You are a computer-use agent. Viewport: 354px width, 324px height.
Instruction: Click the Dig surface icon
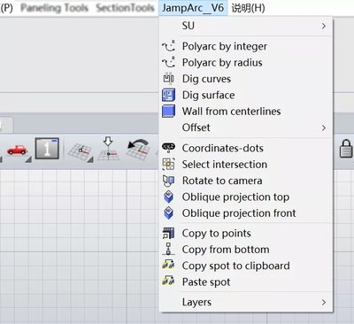click(x=169, y=95)
